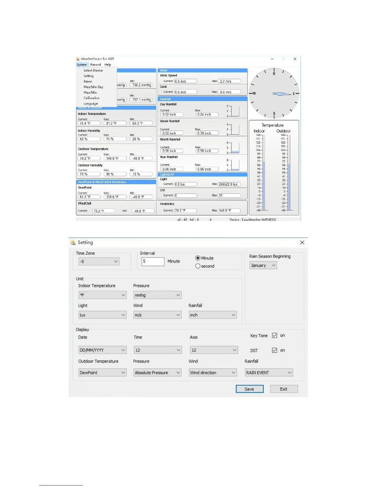This screenshot has height=488, width=377.
Task: Click the Setting dialog weather icon
Action: point(73,242)
